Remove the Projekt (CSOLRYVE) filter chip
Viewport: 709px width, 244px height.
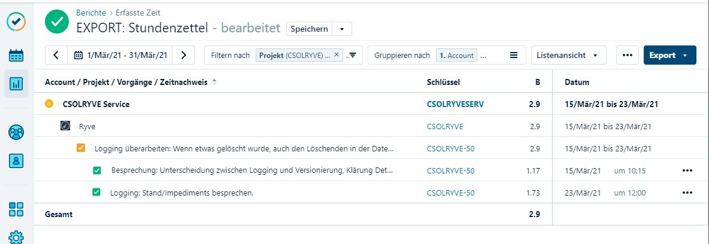337,55
